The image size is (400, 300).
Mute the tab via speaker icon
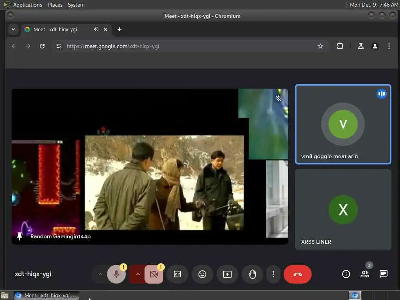96,29
